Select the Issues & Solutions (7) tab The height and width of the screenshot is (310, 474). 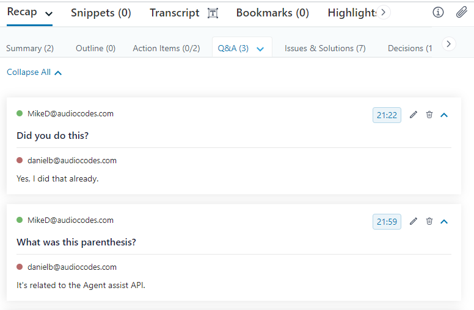tap(325, 48)
